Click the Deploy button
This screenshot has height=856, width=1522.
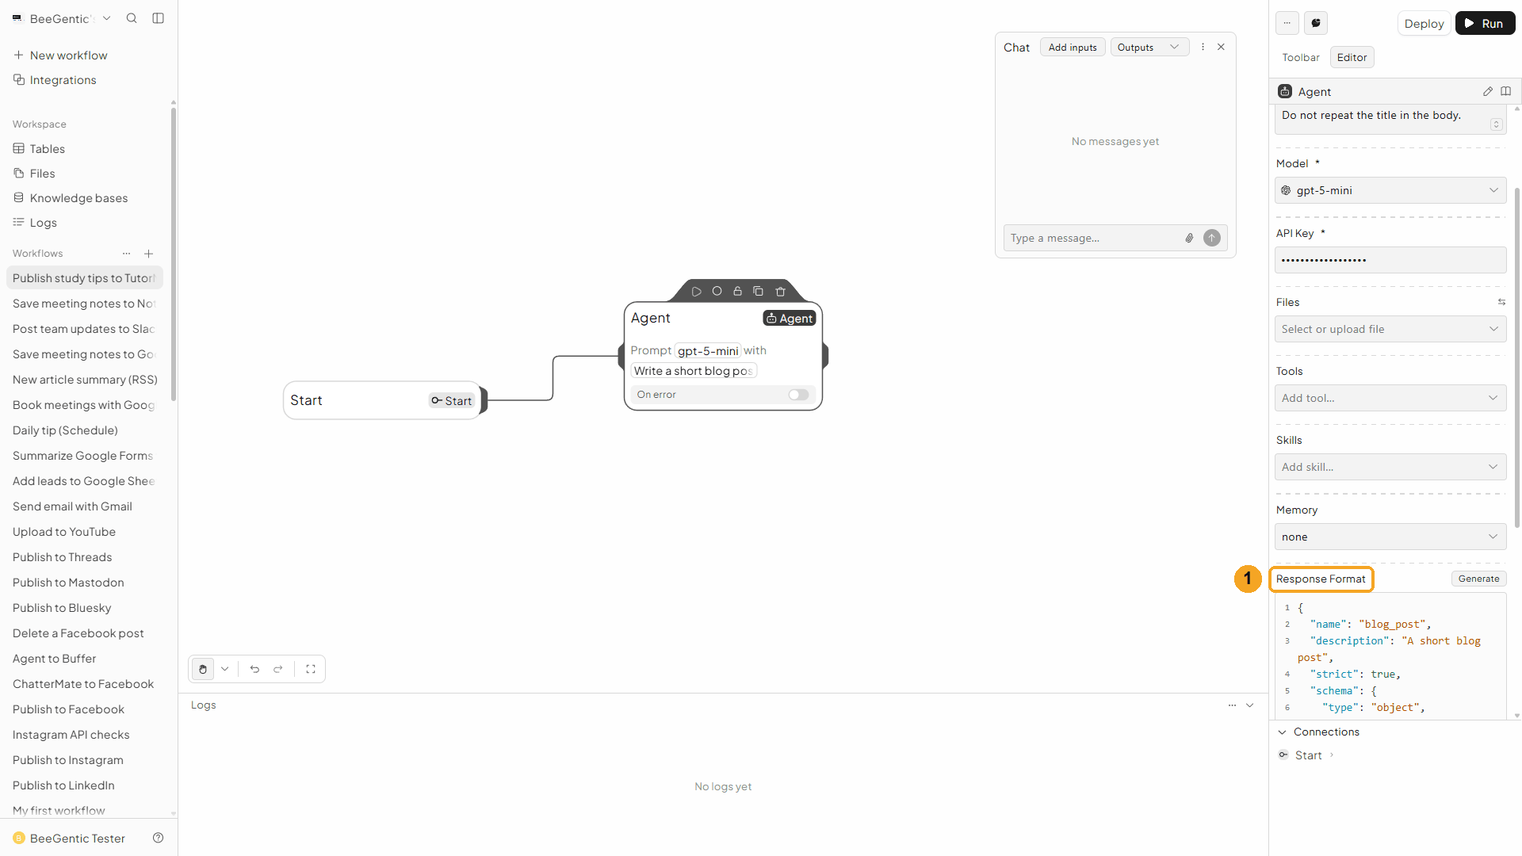click(1424, 23)
